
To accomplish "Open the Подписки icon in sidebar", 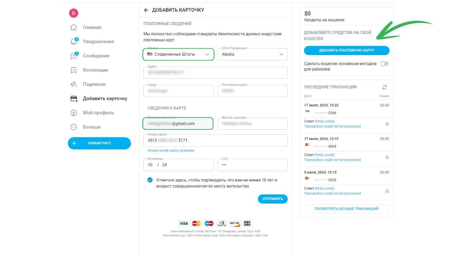I will click(74, 85).
